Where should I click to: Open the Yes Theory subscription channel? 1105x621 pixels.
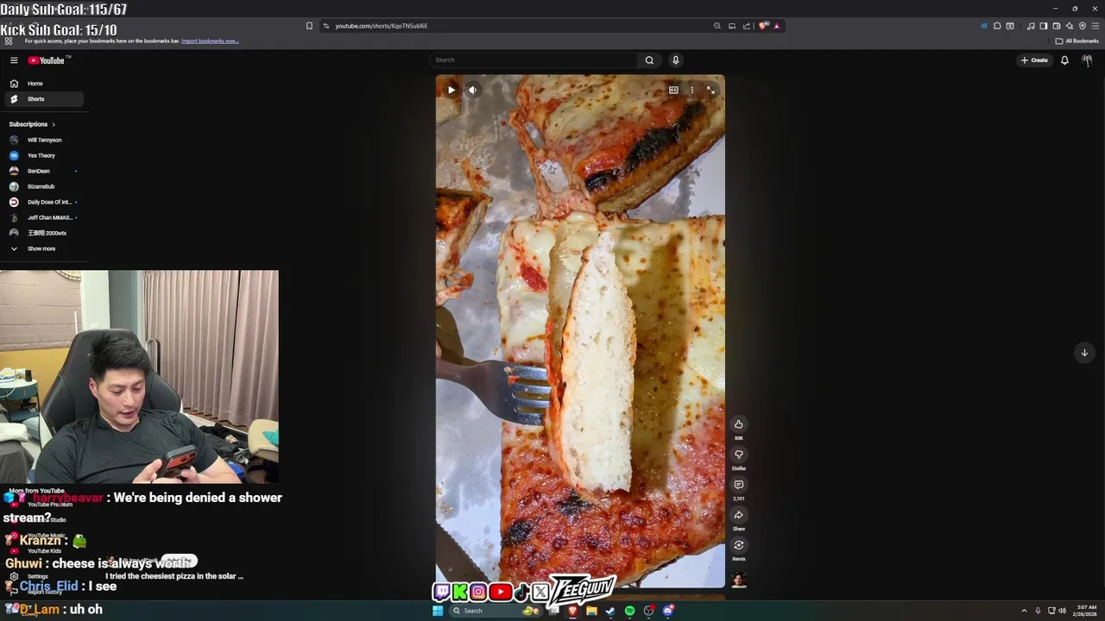point(44,155)
